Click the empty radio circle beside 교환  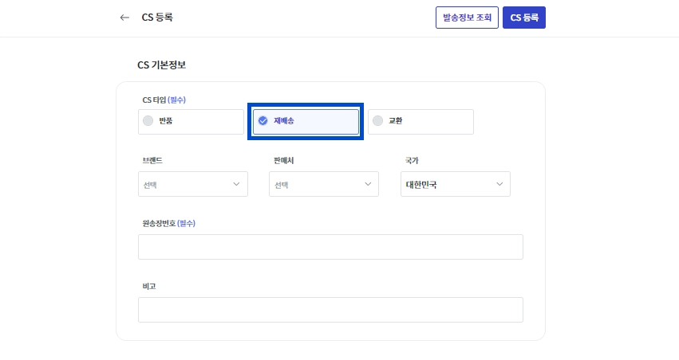pyautogui.click(x=377, y=122)
